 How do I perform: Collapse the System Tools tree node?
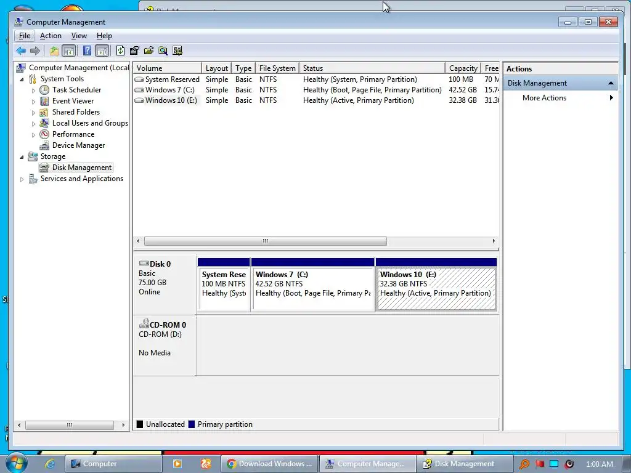click(x=22, y=79)
